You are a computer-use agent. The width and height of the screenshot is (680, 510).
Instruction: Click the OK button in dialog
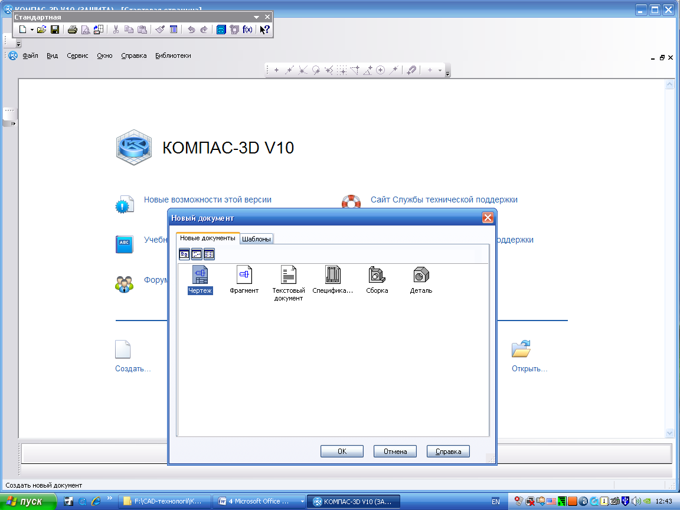(342, 452)
